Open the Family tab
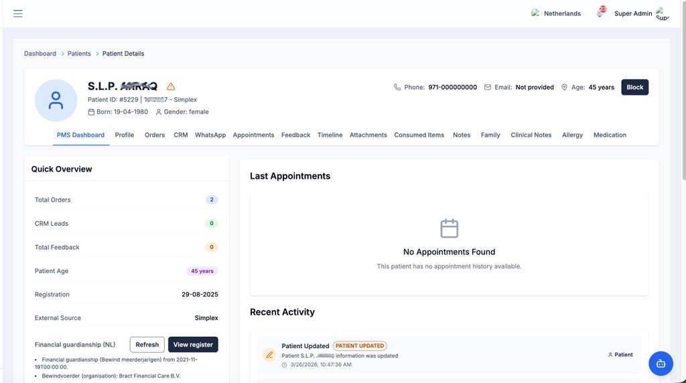The height and width of the screenshot is (383, 686). (x=490, y=135)
